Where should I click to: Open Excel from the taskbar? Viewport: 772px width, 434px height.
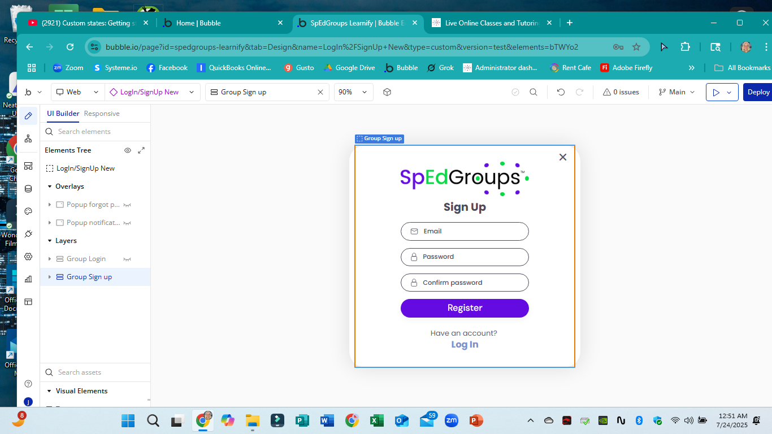click(377, 420)
